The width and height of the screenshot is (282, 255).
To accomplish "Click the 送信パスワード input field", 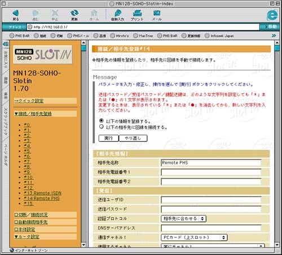I will click(211, 209).
